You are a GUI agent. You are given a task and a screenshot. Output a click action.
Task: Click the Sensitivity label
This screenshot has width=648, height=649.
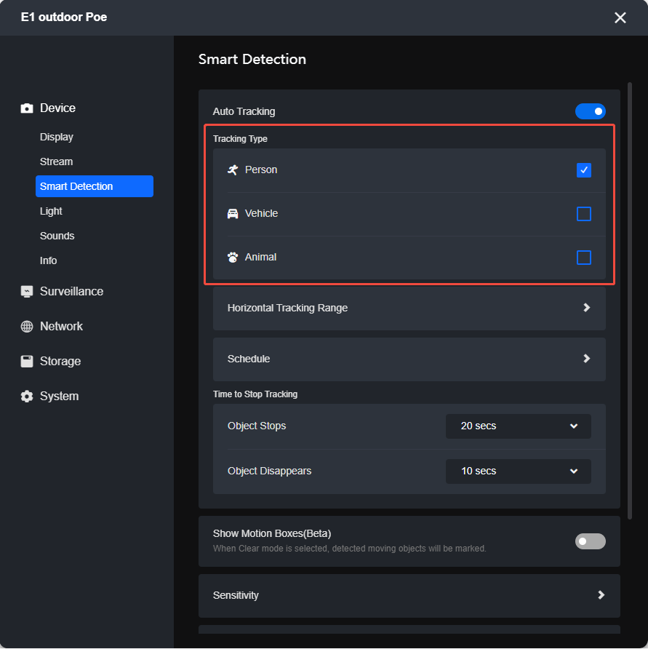tap(236, 595)
